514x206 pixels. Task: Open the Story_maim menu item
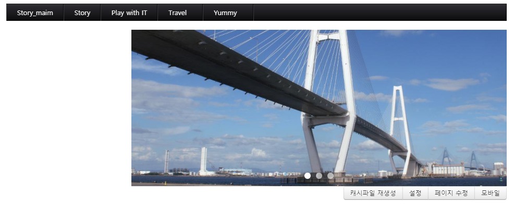35,13
